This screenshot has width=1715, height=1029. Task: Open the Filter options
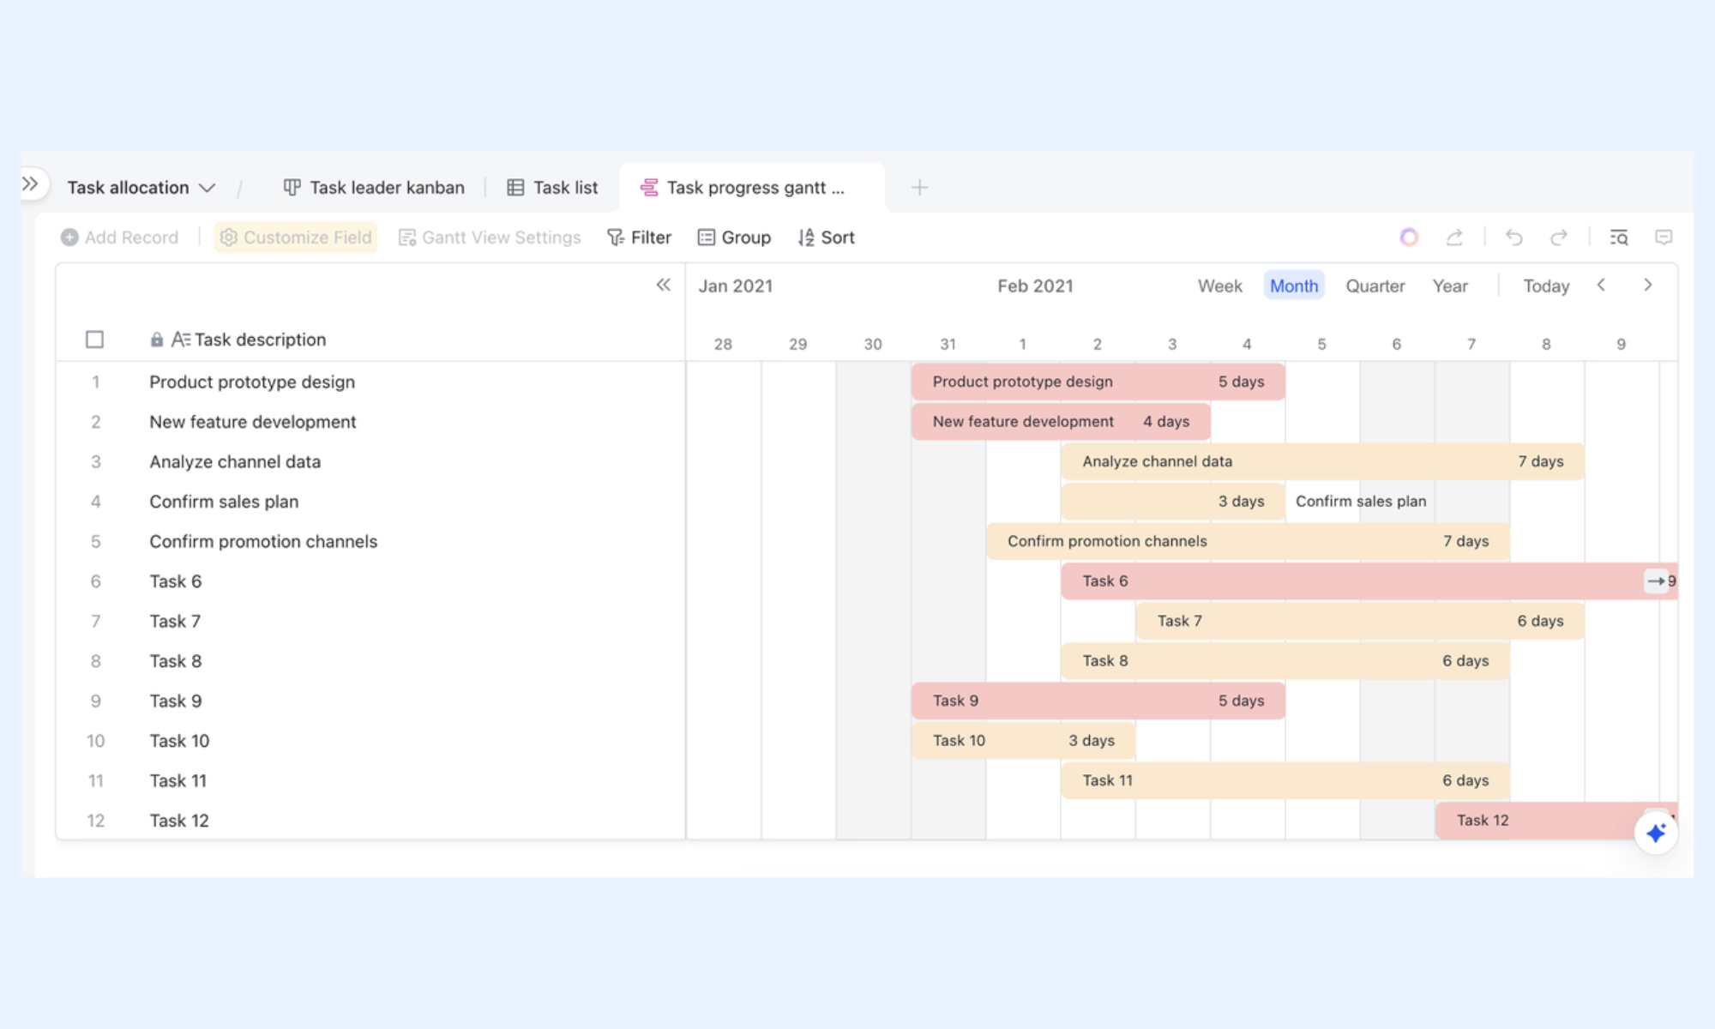[x=639, y=238]
